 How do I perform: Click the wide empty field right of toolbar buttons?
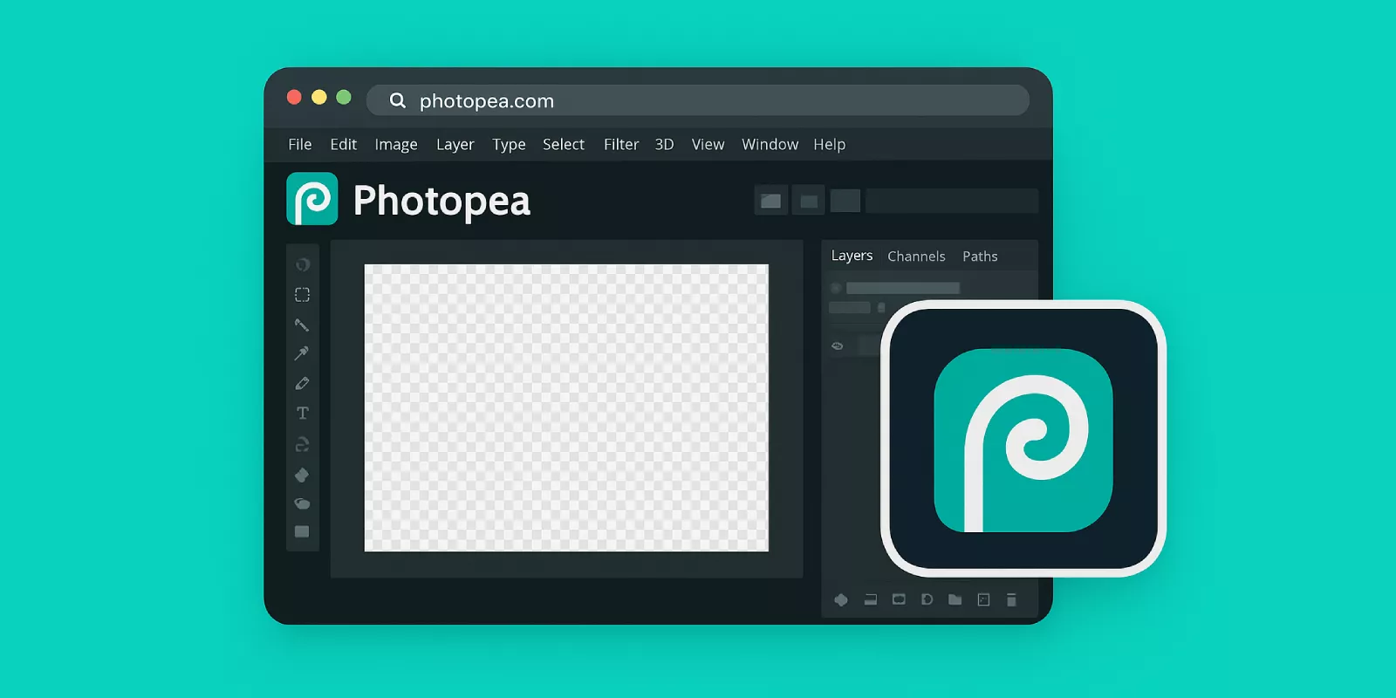coord(952,201)
